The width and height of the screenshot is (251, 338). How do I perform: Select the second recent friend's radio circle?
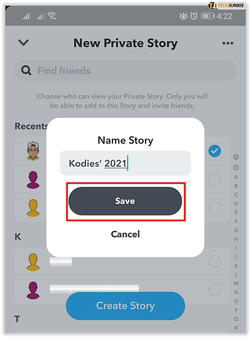pos(215,179)
